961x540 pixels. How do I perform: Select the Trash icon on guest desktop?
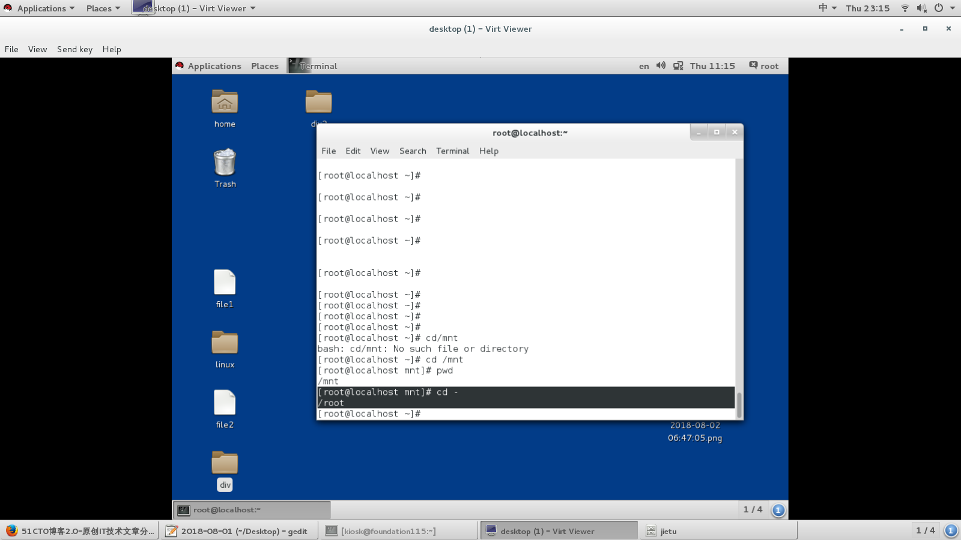pyautogui.click(x=225, y=162)
